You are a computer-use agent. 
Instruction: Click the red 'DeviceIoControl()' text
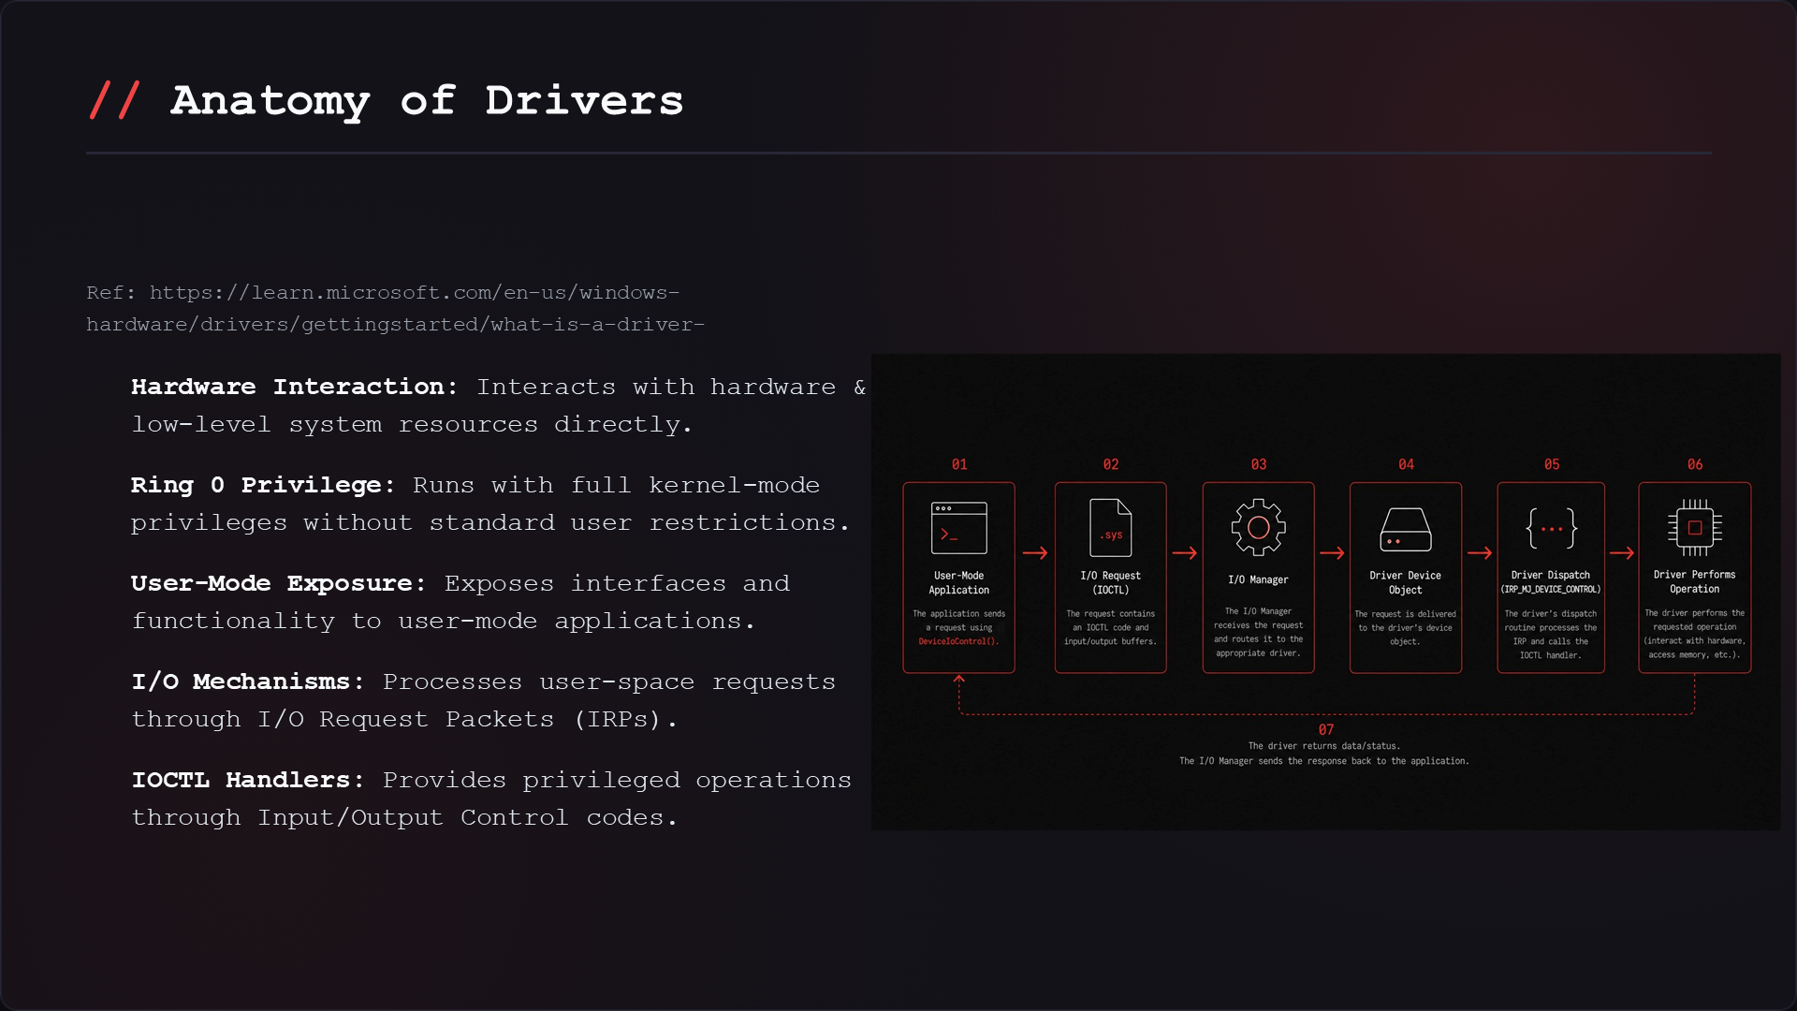coord(958,641)
